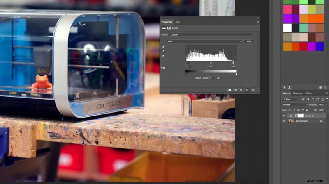
Task: Pick the blue swatch in the last row
Action: click(320, 47)
